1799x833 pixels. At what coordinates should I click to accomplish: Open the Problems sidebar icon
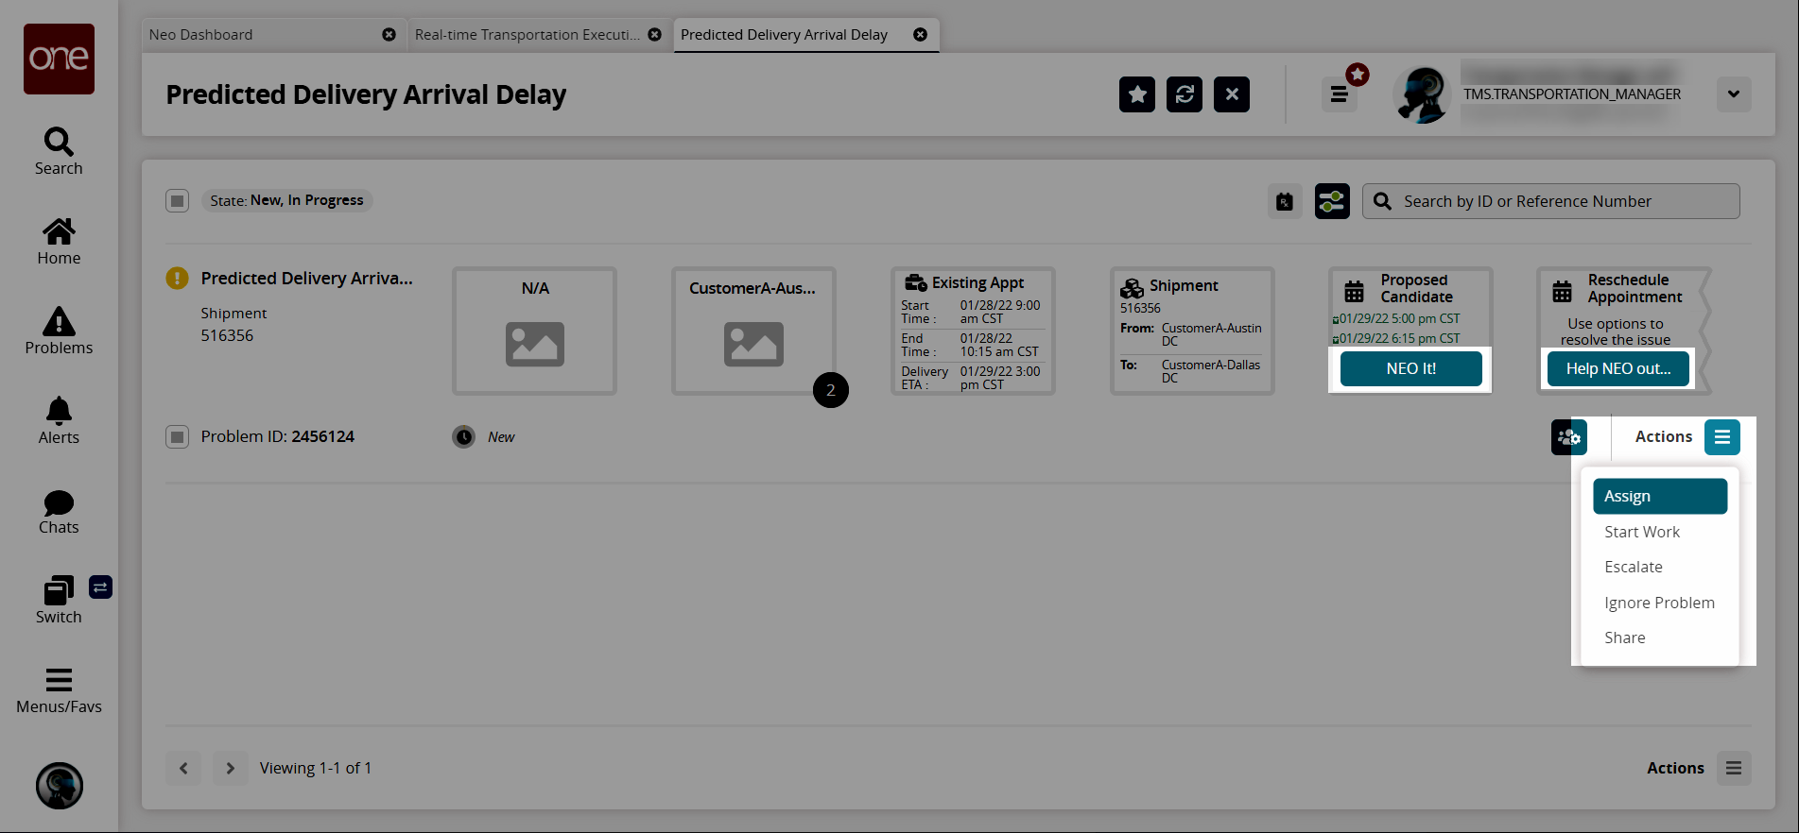[59, 331]
